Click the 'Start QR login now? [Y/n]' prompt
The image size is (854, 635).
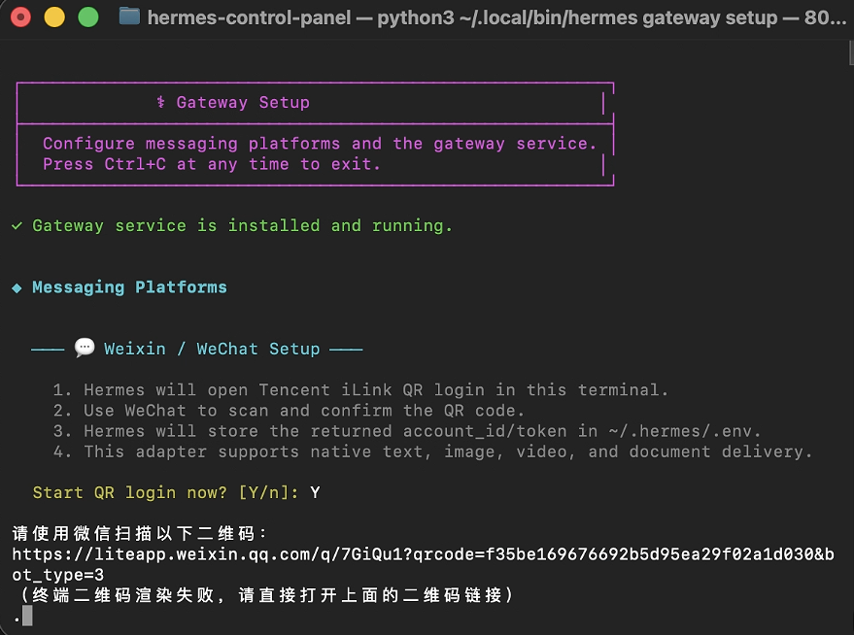coord(165,493)
